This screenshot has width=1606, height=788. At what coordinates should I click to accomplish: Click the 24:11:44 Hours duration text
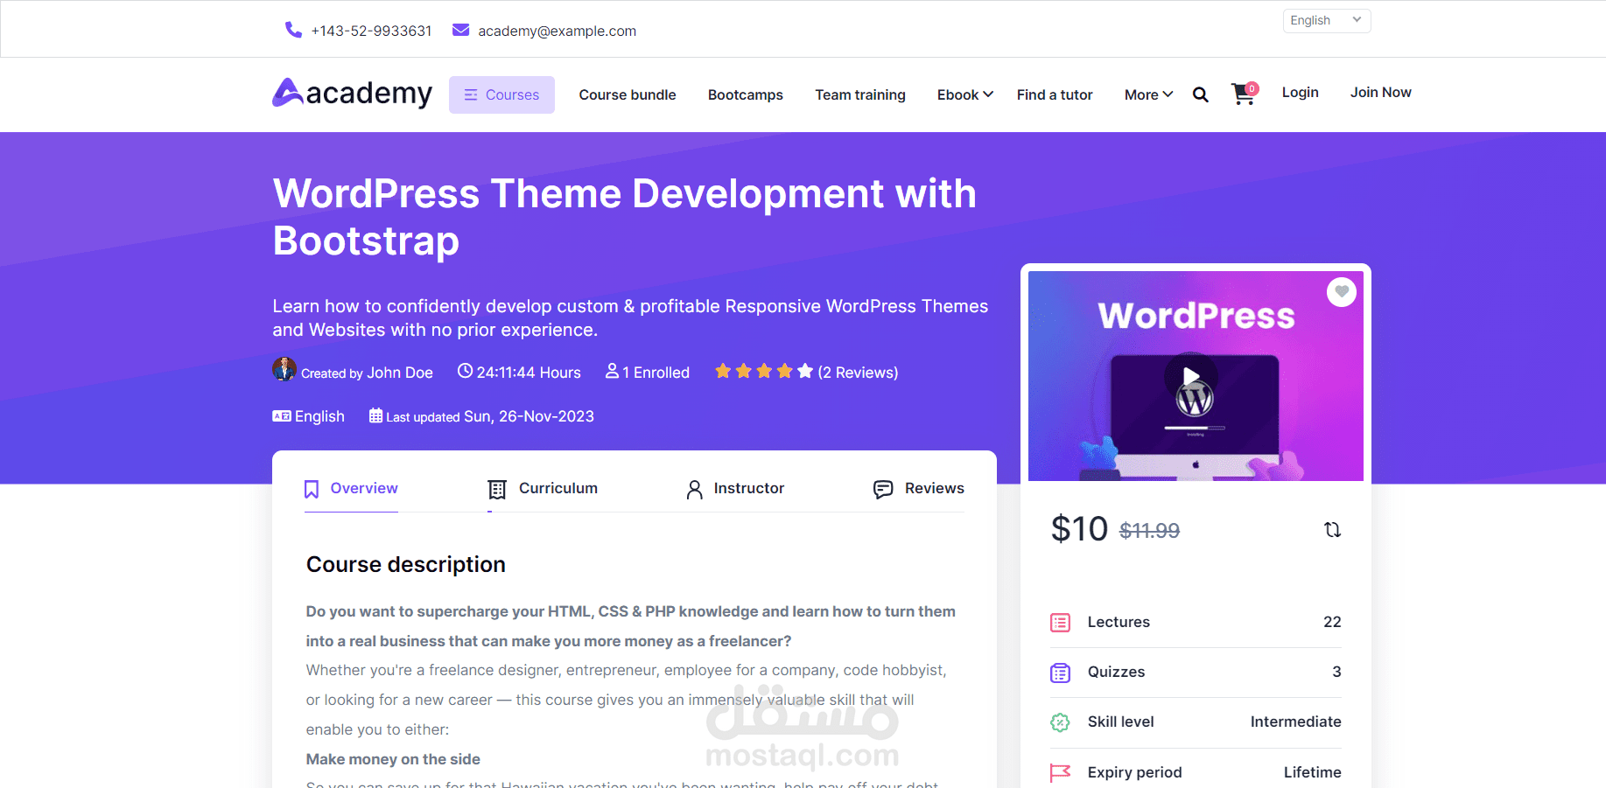(529, 373)
